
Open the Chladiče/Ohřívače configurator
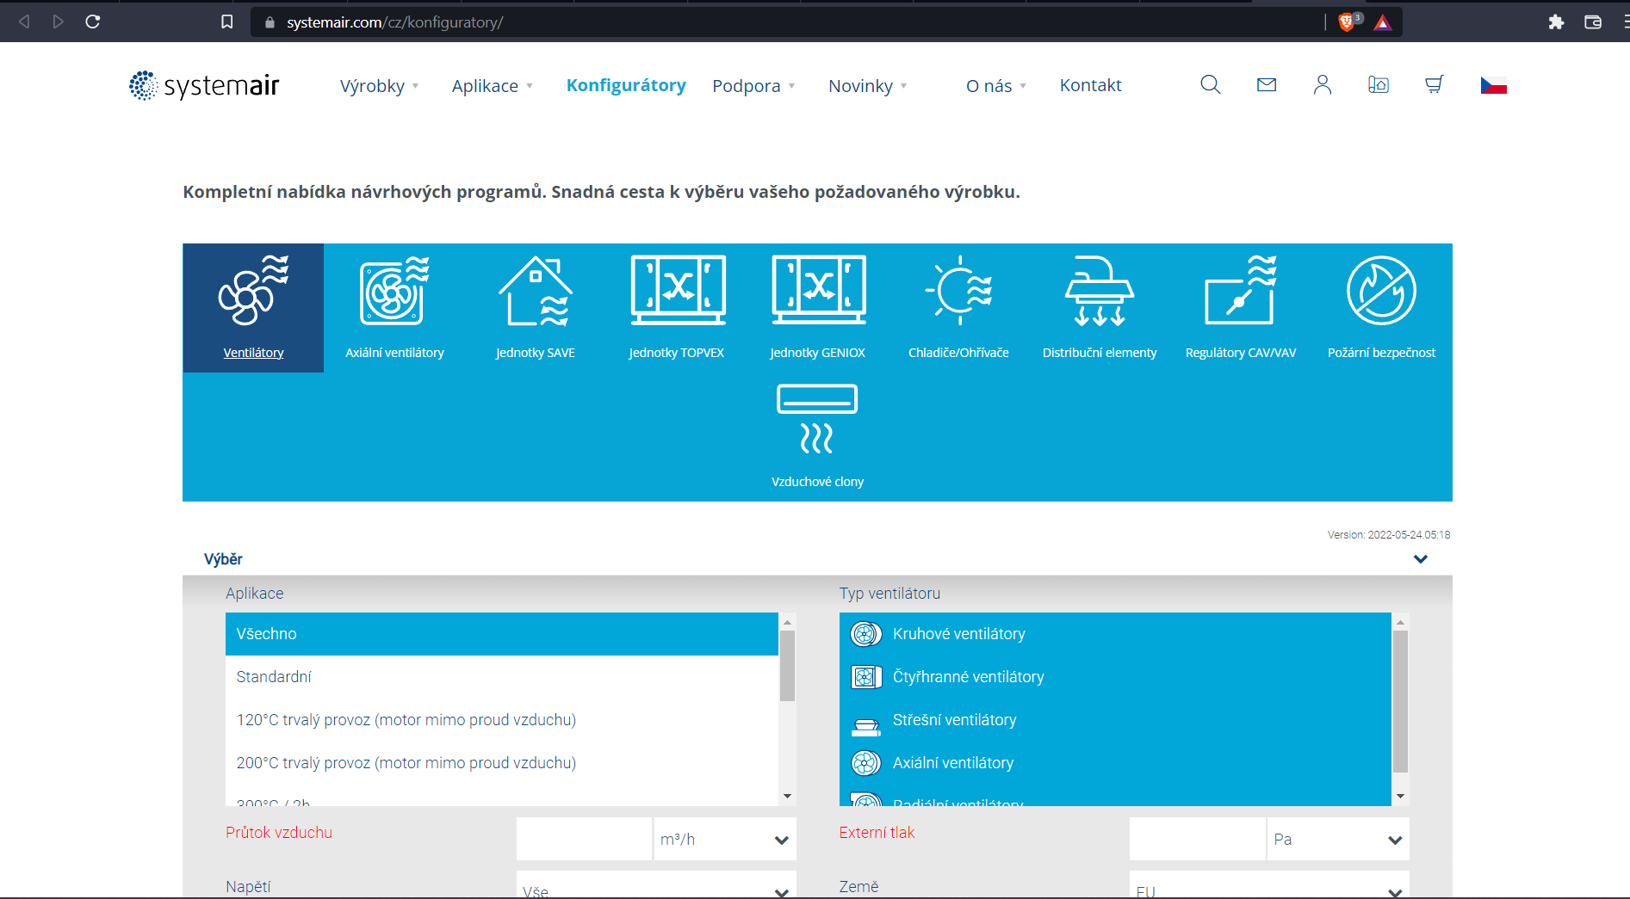click(958, 308)
